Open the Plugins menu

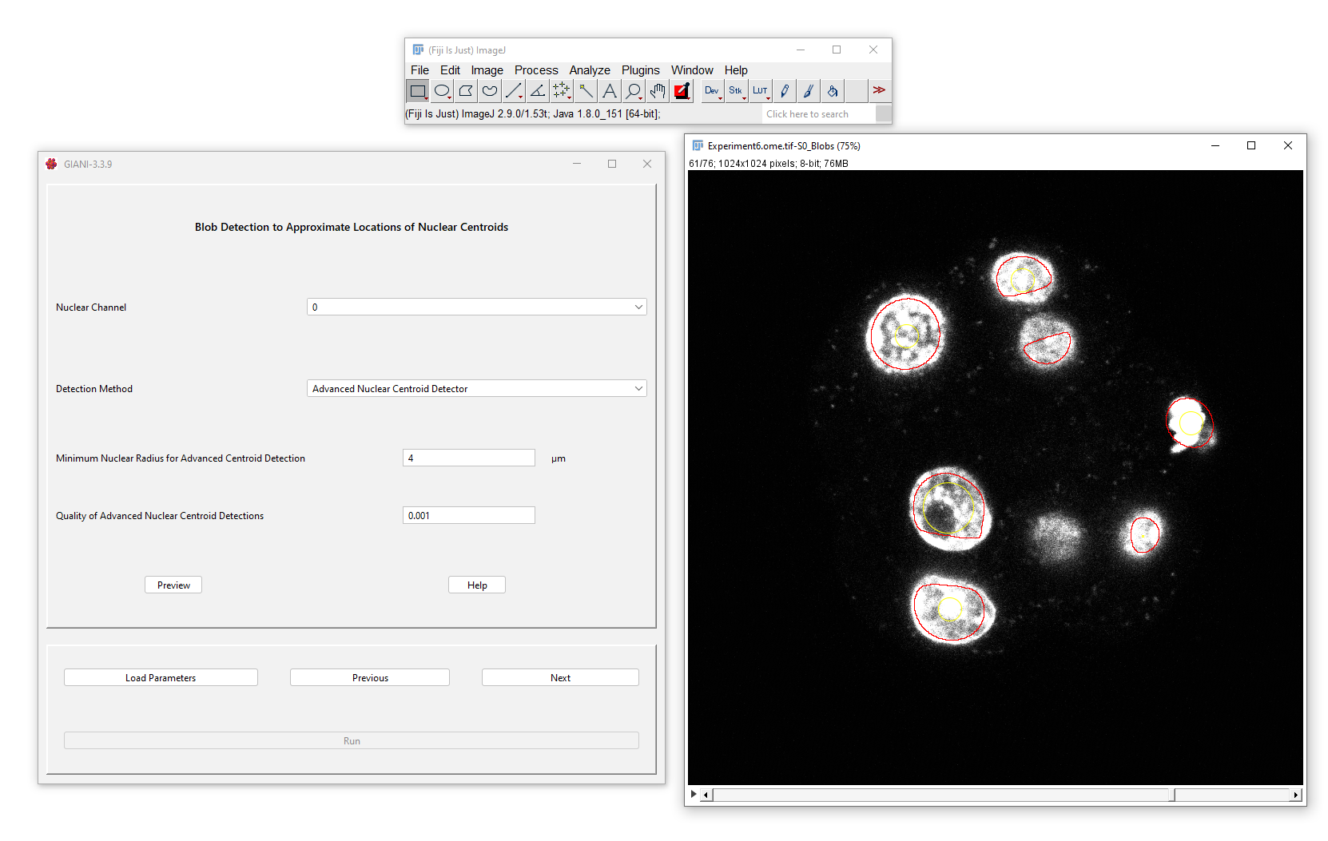coord(641,70)
